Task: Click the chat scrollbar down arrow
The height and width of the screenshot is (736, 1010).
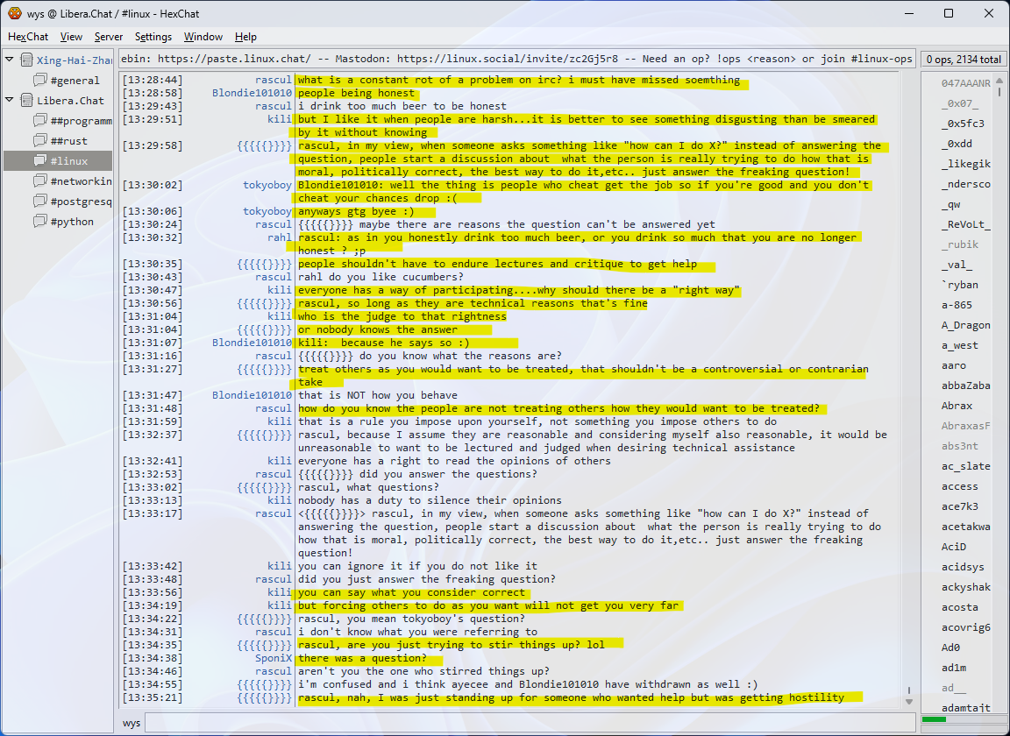Action: tap(908, 701)
